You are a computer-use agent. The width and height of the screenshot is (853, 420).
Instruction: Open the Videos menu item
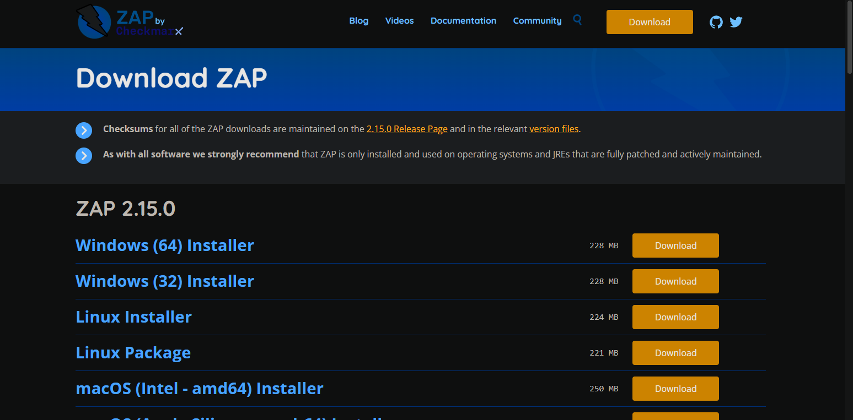click(399, 21)
